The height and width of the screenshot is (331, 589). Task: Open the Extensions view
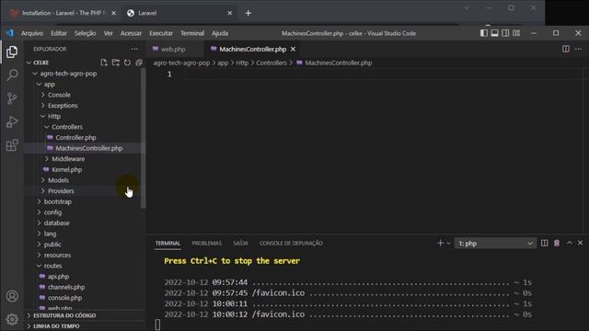tap(12, 145)
